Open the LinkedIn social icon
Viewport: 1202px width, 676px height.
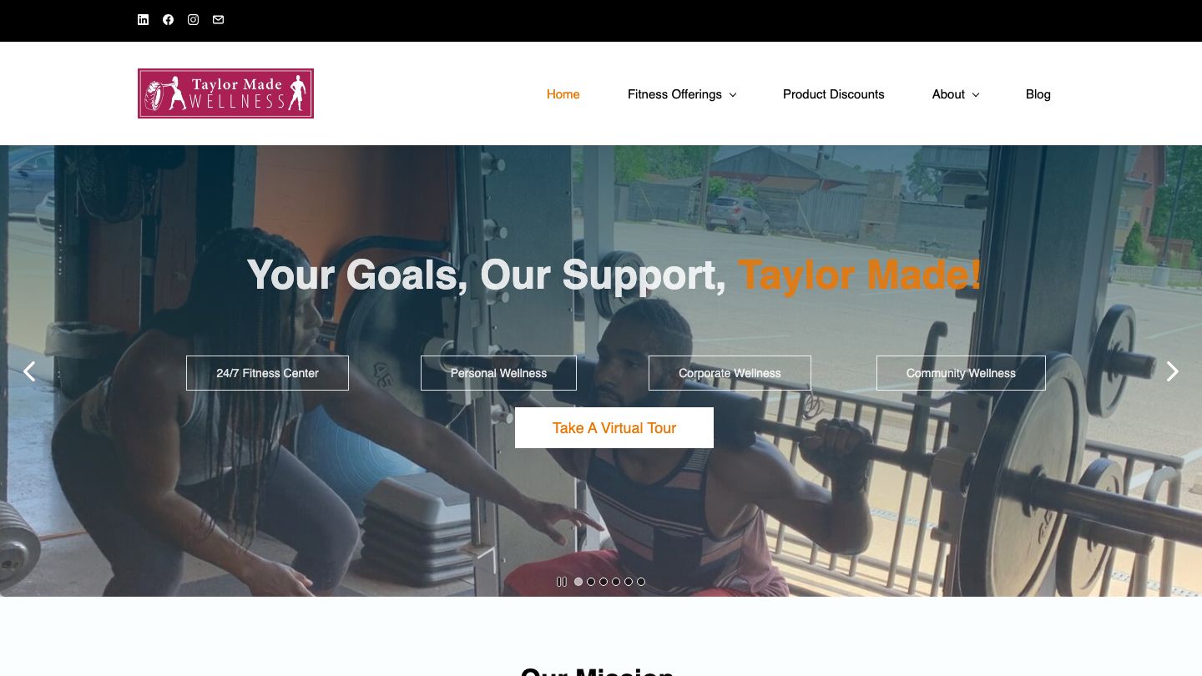pyautogui.click(x=143, y=20)
